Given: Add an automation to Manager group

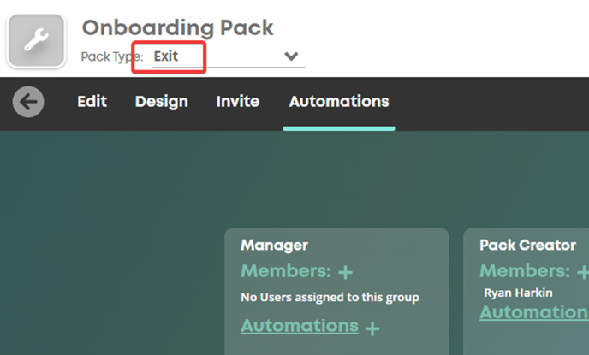Looking at the screenshot, I should click(372, 328).
